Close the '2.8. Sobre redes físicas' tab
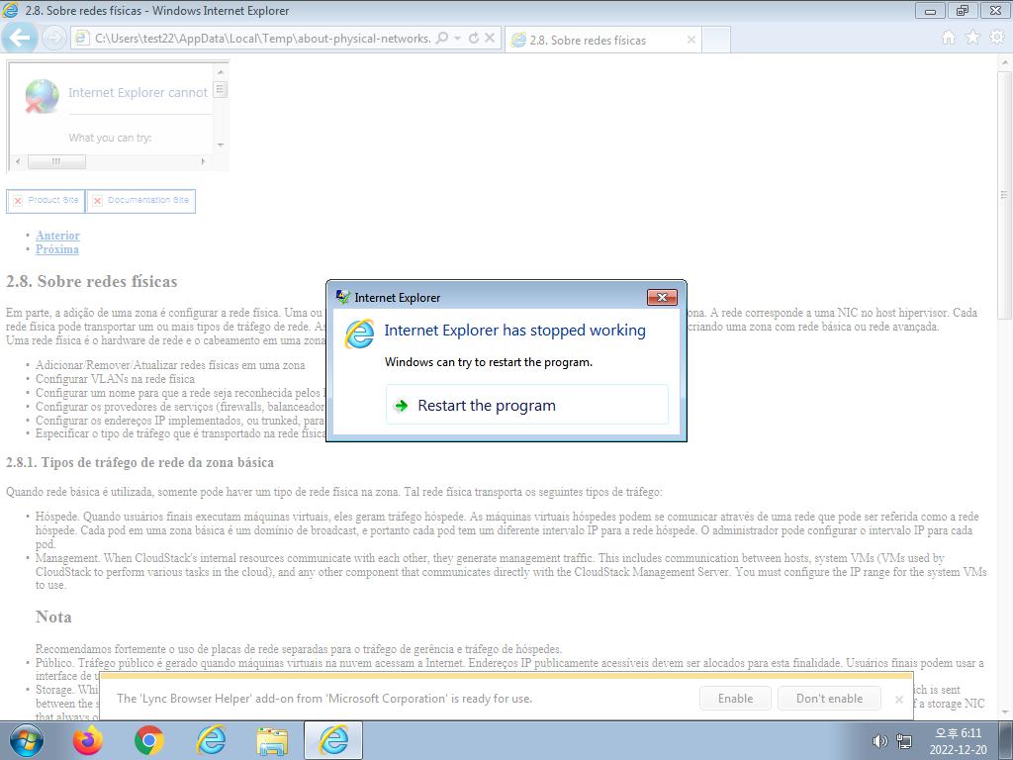This screenshot has height=760, width=1013. (x=691, y=40)
